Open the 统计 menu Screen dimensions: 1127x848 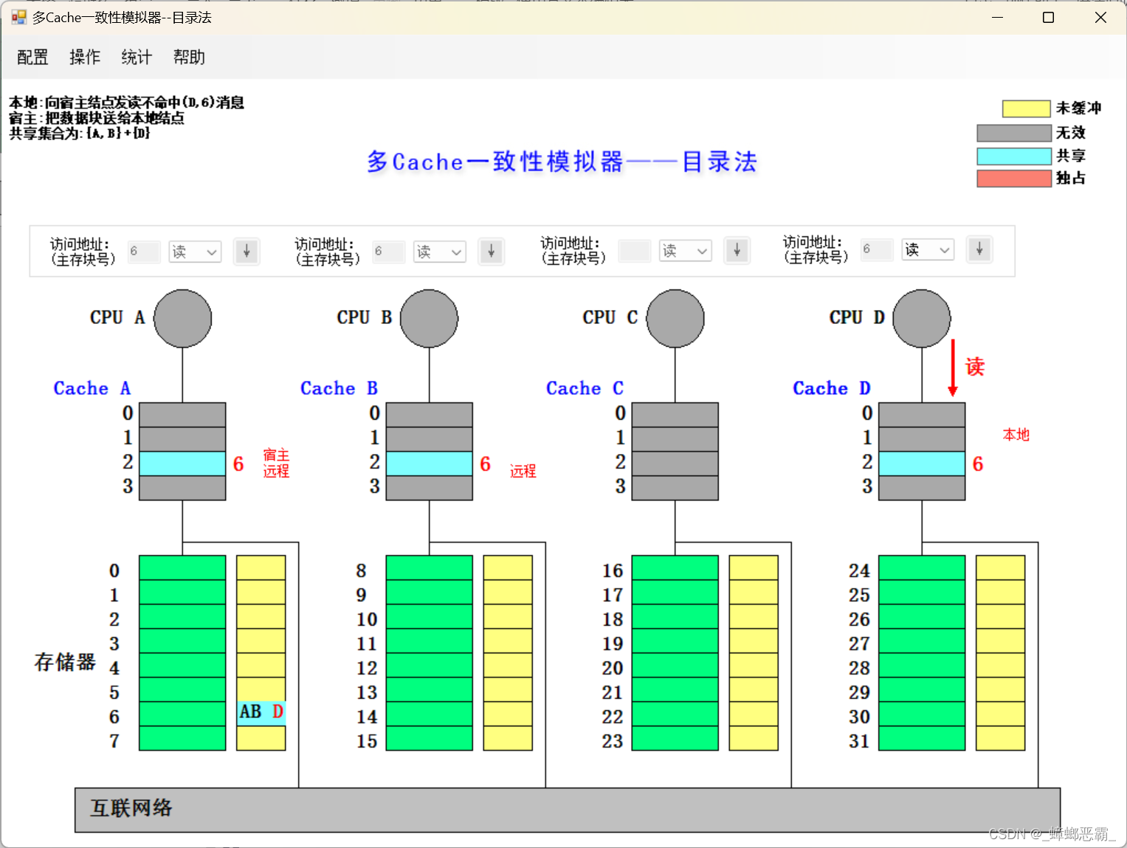pyautogui.click(x=137, y=57)
